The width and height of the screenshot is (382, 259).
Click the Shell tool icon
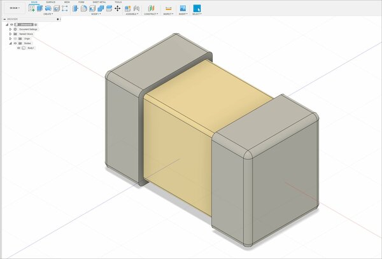coord(92,8)
